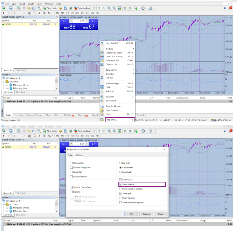The height and width of the screenshot is (231, 237).
Task: Choose Save As Picture... menu entry
Action: point(117,106)
